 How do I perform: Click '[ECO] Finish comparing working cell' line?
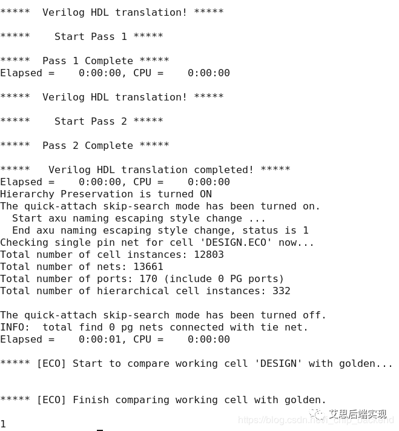coord(163,400)
